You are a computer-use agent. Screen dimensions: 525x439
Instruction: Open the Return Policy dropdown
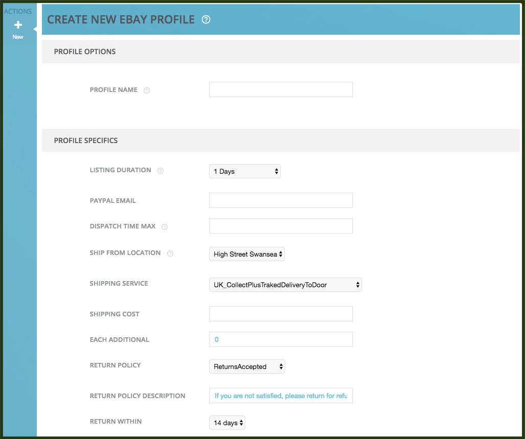[247, 366]
